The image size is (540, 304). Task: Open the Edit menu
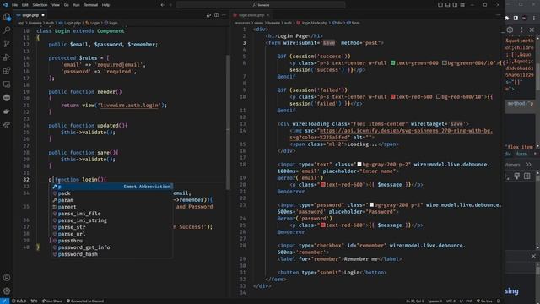(x=25, y=5)
